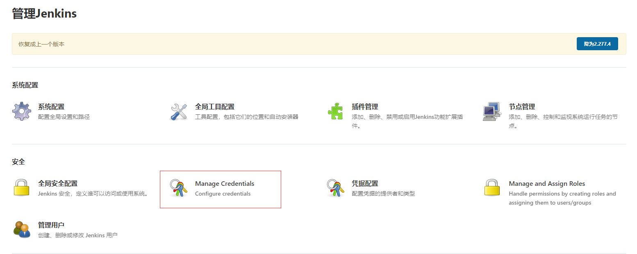Open the Manage and Assign Roles link

tap(547, 183)
